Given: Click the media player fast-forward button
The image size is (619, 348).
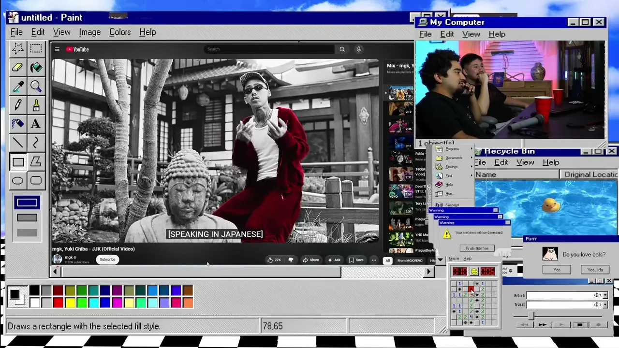Looking at the screenshot, I should (543, 325).
